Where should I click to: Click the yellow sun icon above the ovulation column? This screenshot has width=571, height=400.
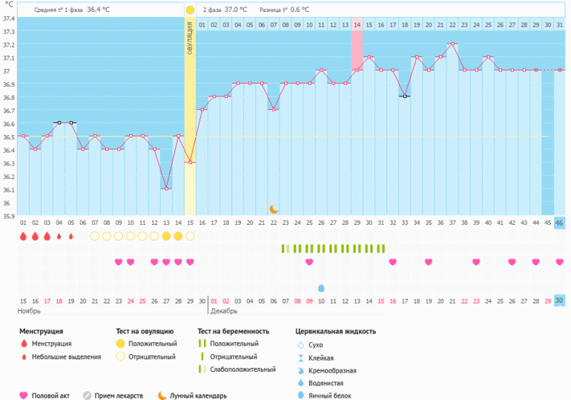coord(190,10)
